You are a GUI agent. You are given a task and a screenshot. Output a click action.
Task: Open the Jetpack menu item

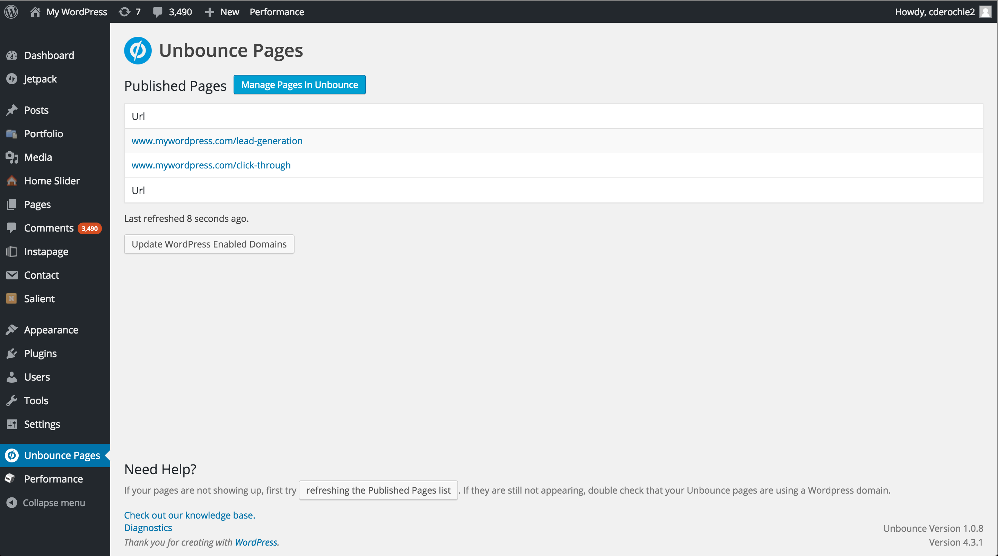click(40, 79)
